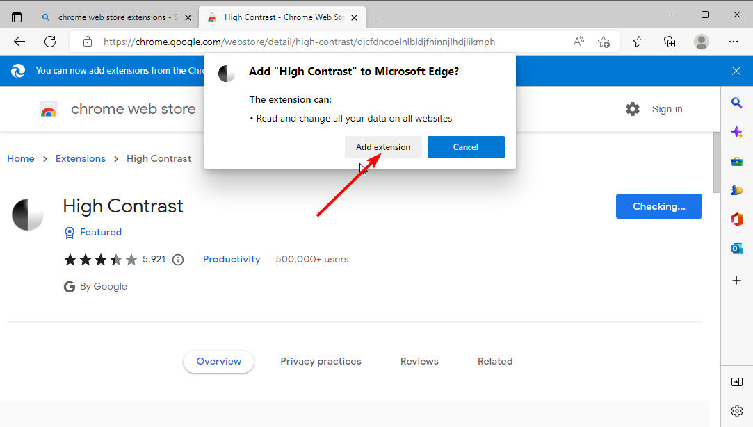Open Collections in the toolbar
The image size is (753, 427).
669,42
